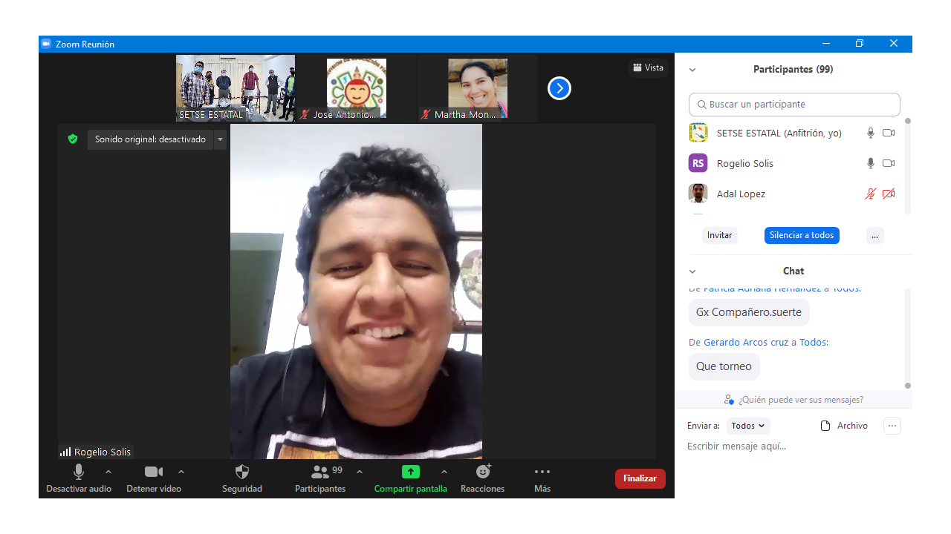Open chat more options ellipsis button
The height and width of the screenshot is (534, 951).
[892, 426]
